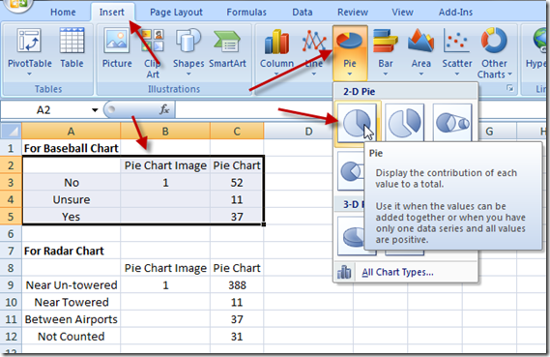
Task: Open the Shapes gallery
Action: coord(188,51)
